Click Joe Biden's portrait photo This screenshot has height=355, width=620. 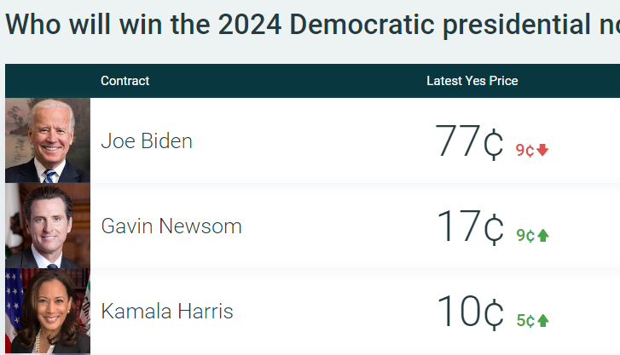pyautogui.click(x=48, y=140)
